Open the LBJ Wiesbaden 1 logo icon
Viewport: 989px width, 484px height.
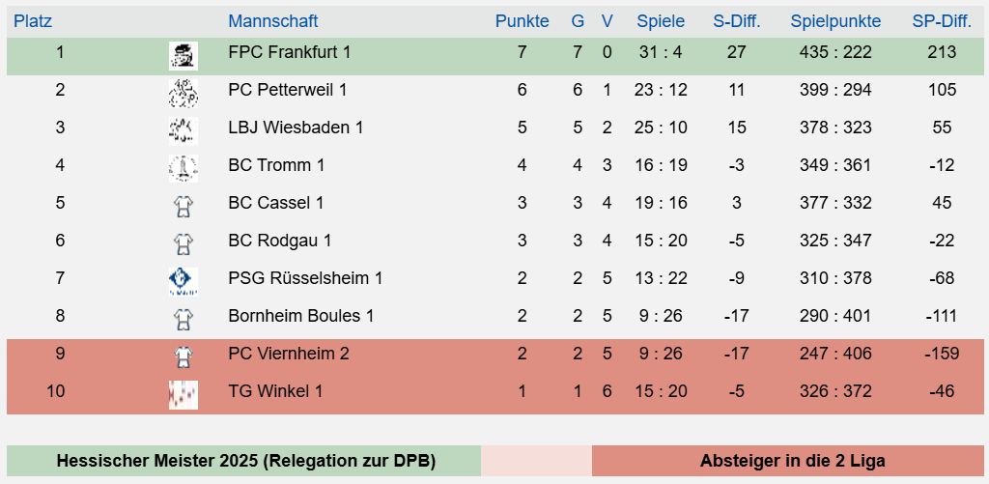(x=184, y=131)
